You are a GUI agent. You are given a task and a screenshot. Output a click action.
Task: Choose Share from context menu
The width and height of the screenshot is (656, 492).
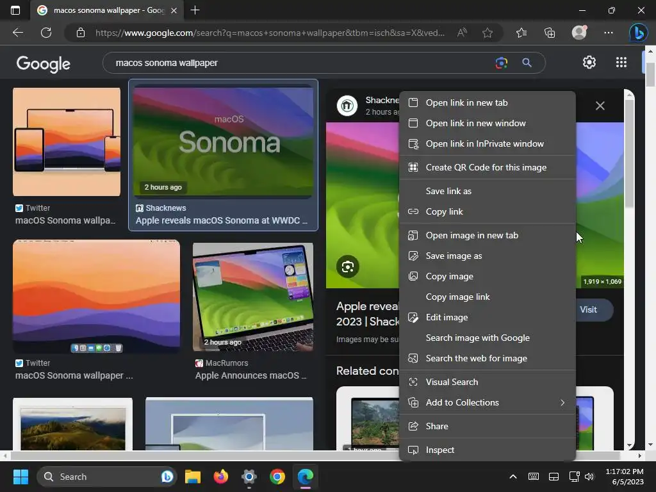click(x=488, y=426)
